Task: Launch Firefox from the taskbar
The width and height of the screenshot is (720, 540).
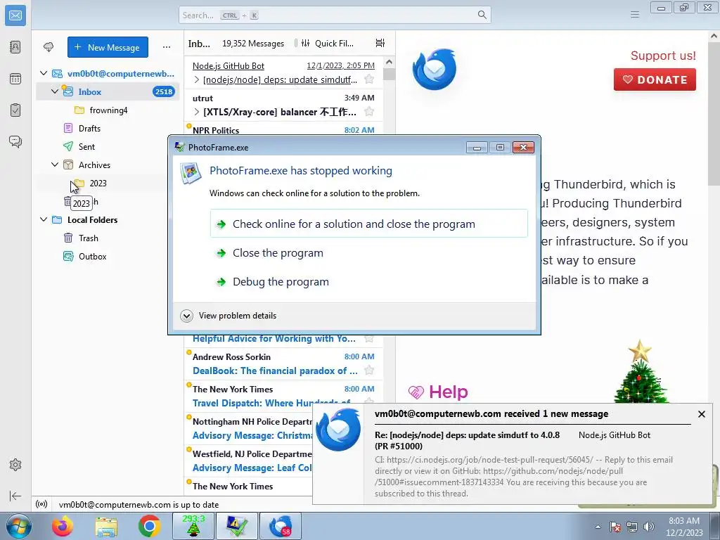Action: click(x=63, y=526)
